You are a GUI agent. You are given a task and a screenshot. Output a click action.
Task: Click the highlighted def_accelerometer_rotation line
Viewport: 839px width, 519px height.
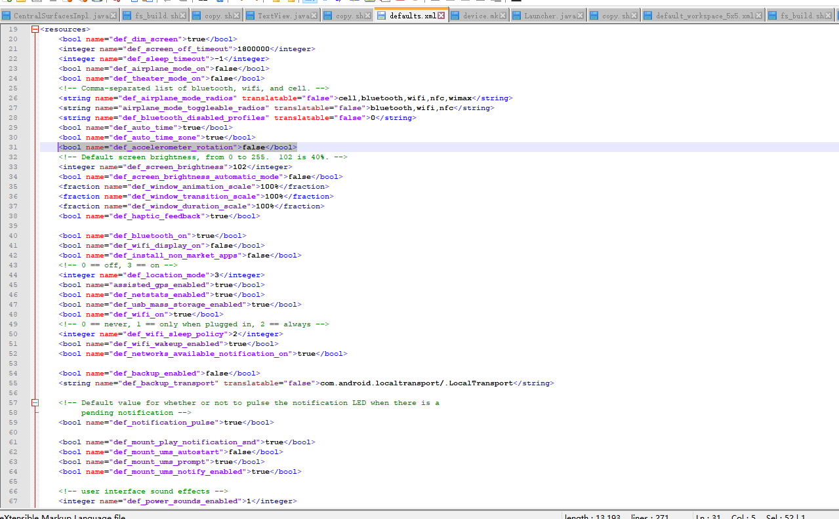click(x=177, y=147)
